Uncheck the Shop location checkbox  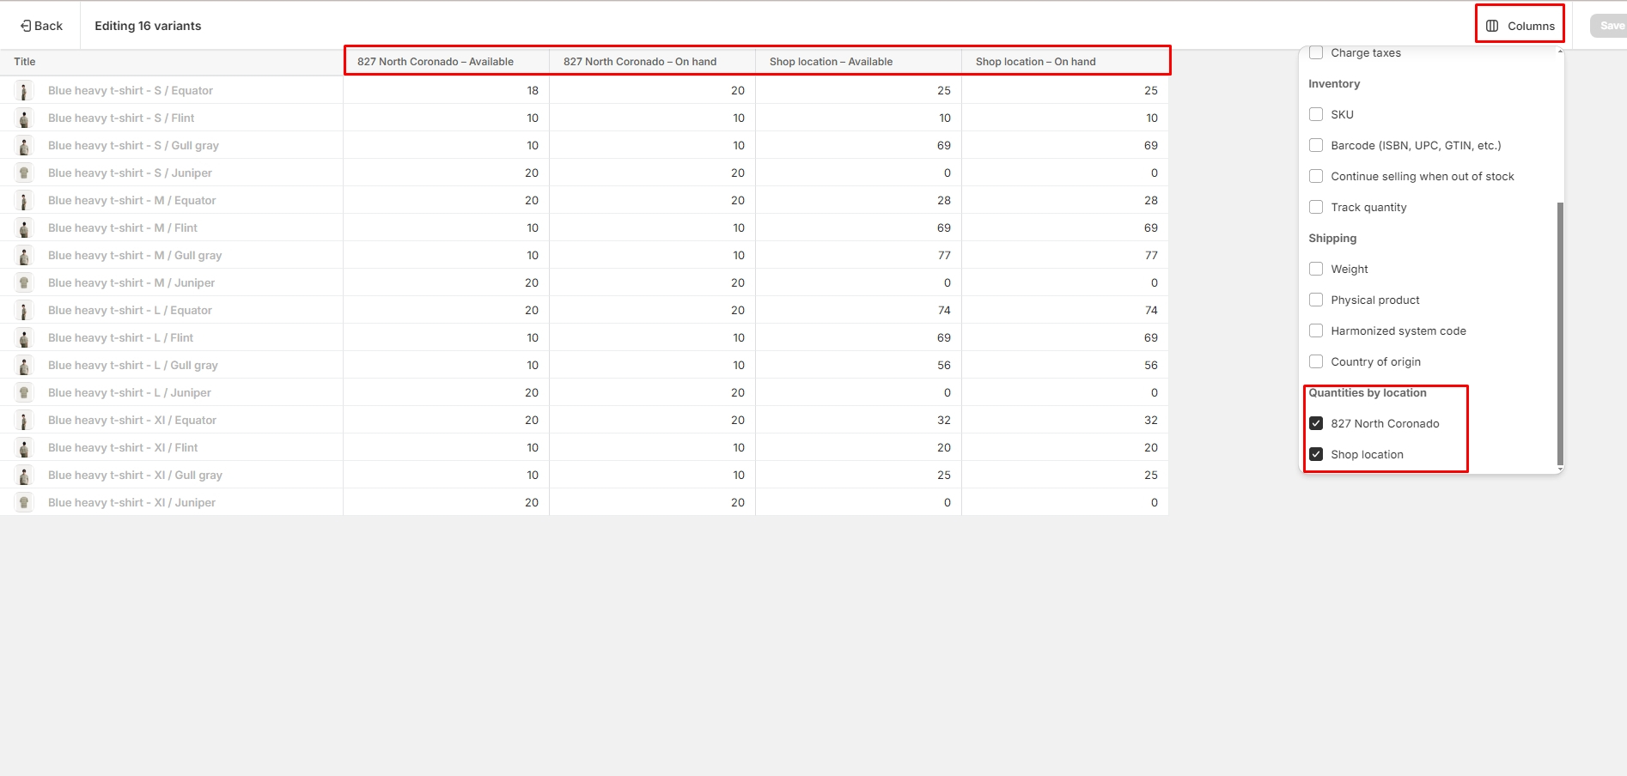pos(1316,454)
